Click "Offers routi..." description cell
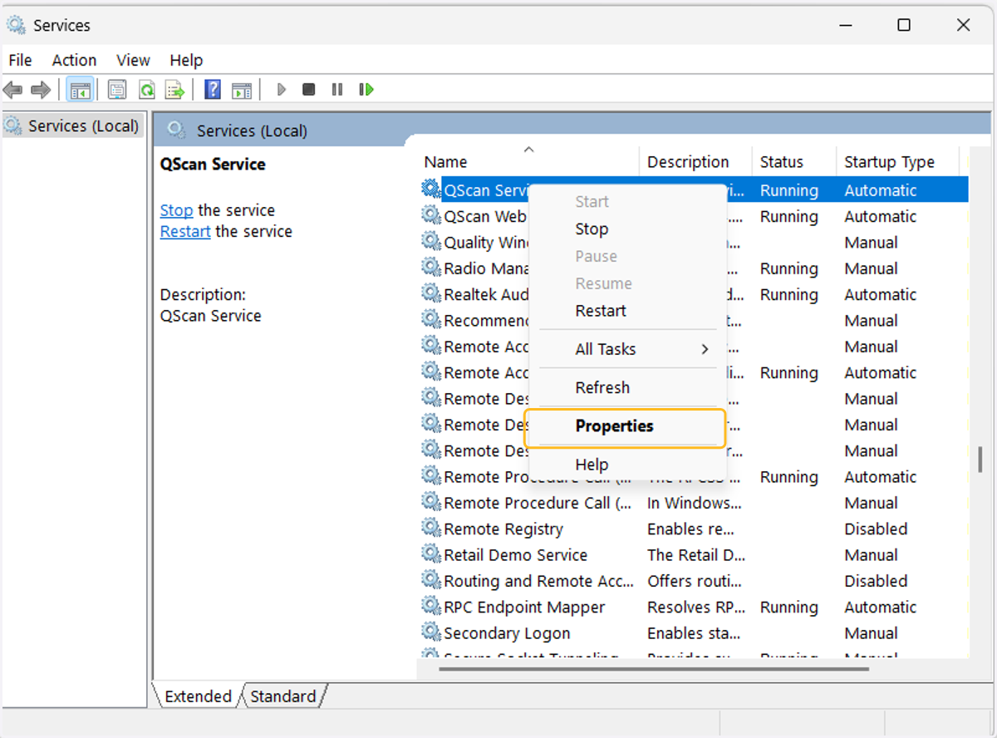The width and height of the screenshot is (997, 738). click(695, 581)
